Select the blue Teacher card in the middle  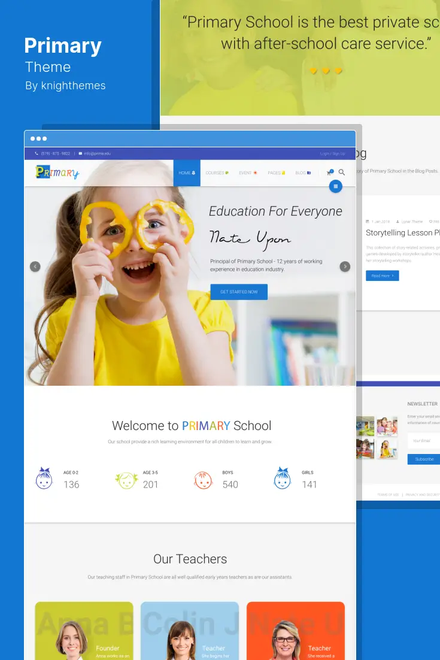(190, 631)
